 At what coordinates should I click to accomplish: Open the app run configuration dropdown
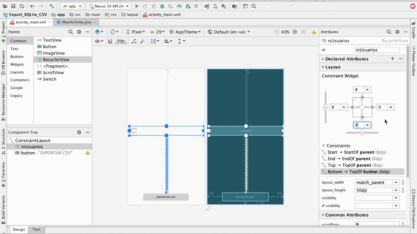[72, 6]
